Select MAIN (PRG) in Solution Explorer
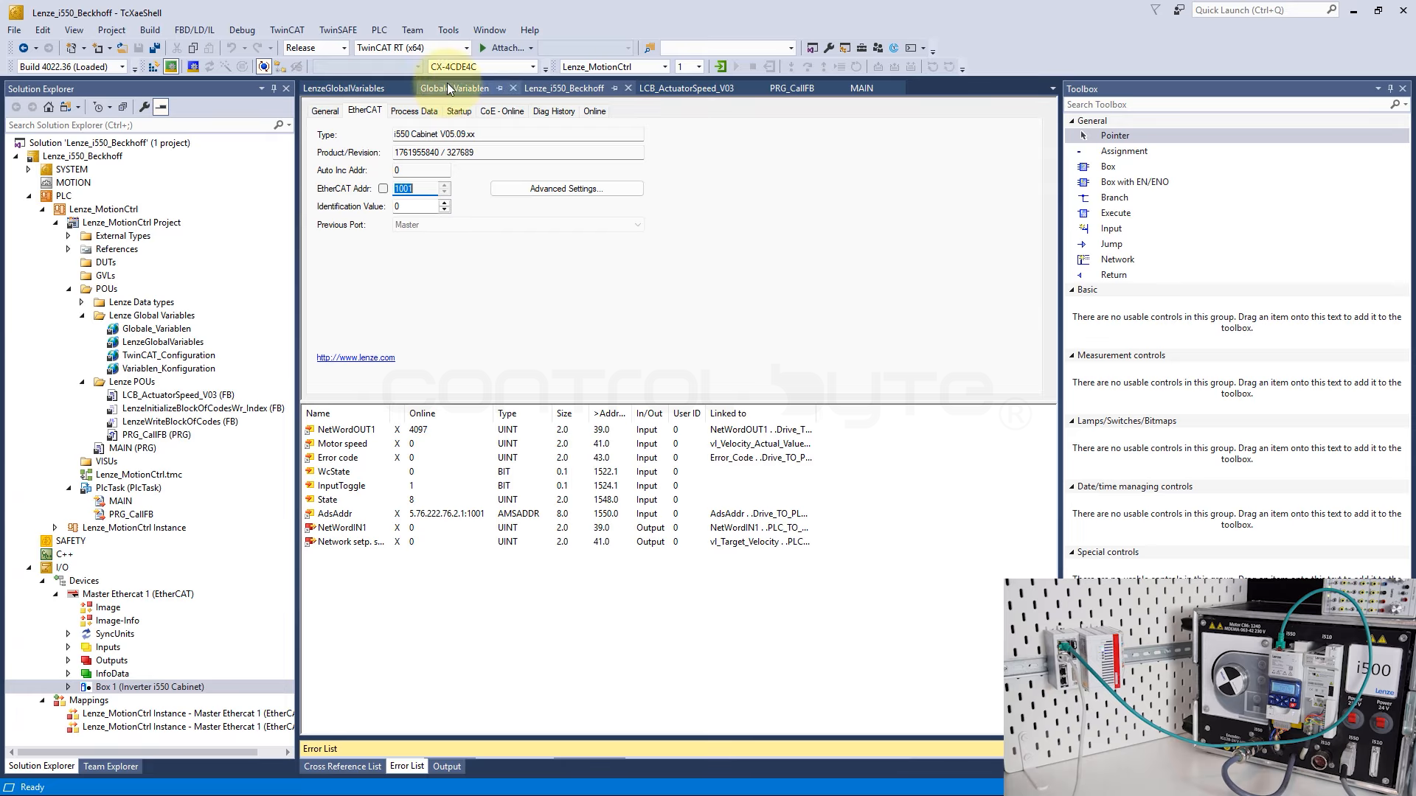 pyautogui.click(x=132, y=448)
